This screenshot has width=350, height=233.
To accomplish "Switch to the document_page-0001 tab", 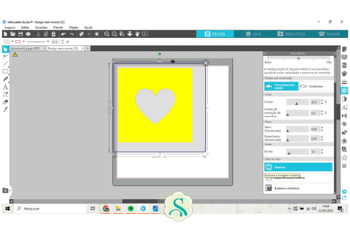I will (x=25, y=48).
